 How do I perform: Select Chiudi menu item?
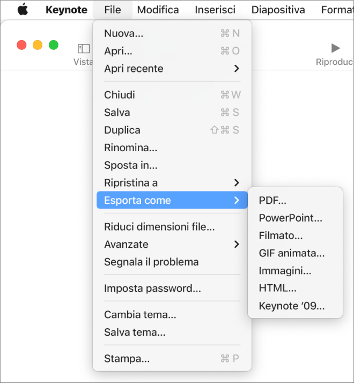pyautogui.click(x=172, y=95)
